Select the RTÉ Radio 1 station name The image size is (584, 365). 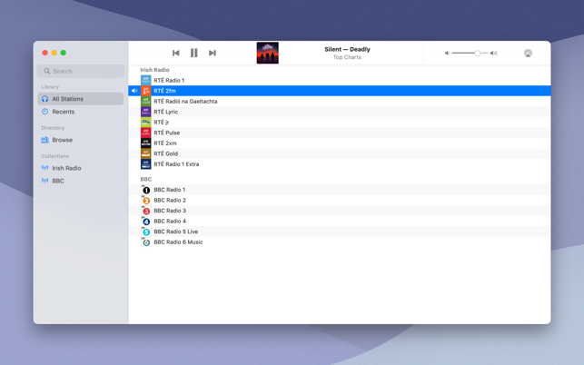(169, 81)
